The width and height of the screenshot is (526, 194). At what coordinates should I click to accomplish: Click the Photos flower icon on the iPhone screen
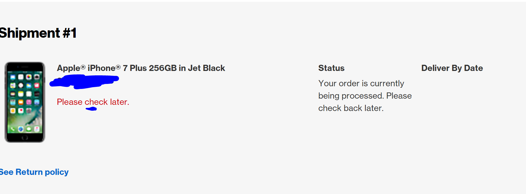(x=29, y=77)
